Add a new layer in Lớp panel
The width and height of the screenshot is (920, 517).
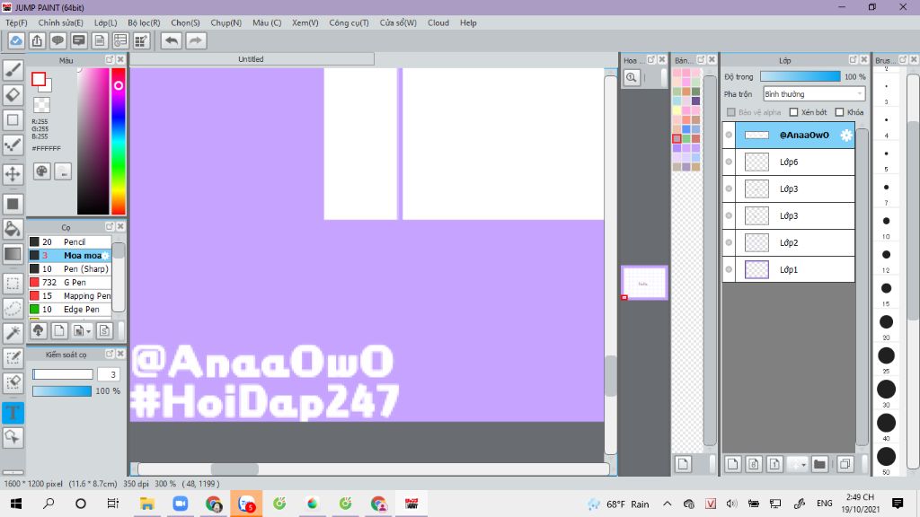pos(732,464)
